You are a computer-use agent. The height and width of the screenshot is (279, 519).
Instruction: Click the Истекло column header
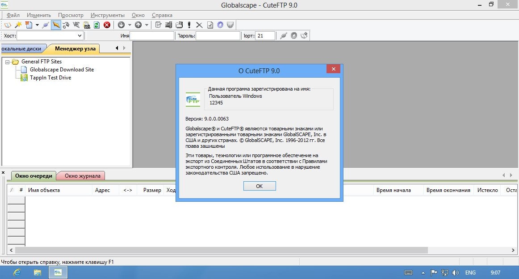[488, 190]
